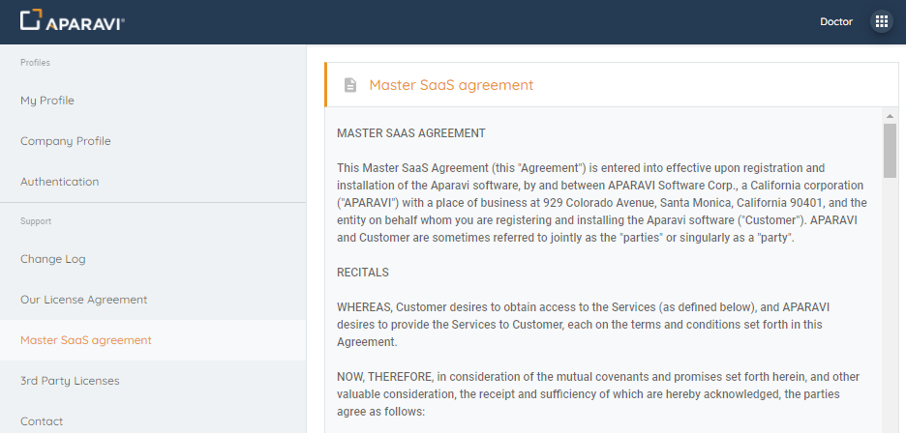
Task: Open Our License Agreement
Action: [x=84, y=300]
